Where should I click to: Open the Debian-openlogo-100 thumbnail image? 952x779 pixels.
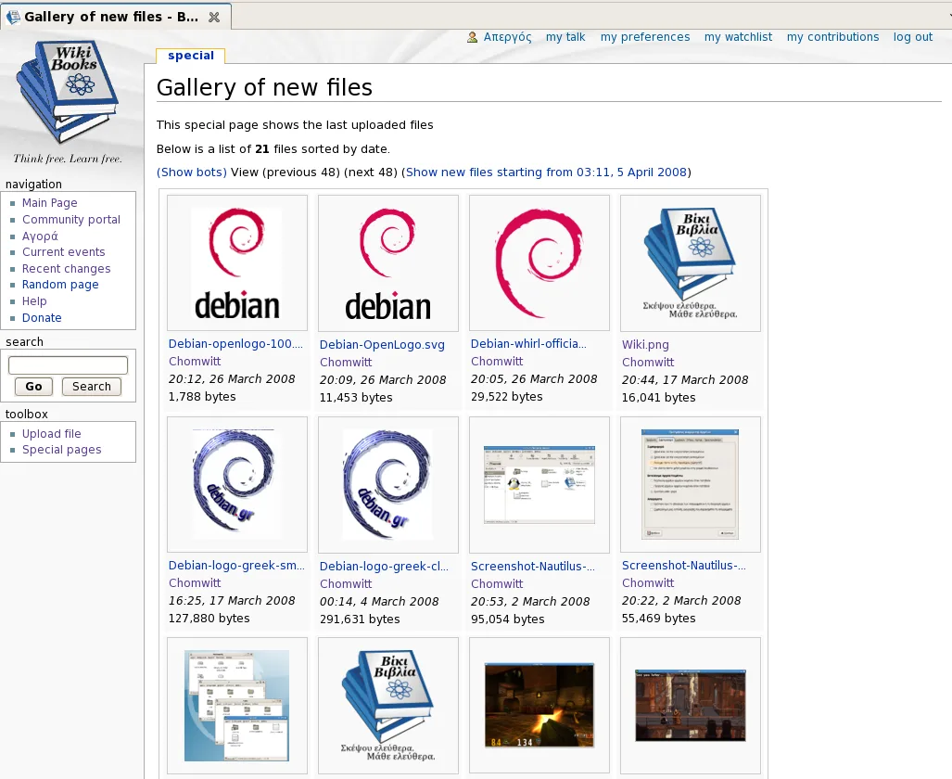[236, 263]
